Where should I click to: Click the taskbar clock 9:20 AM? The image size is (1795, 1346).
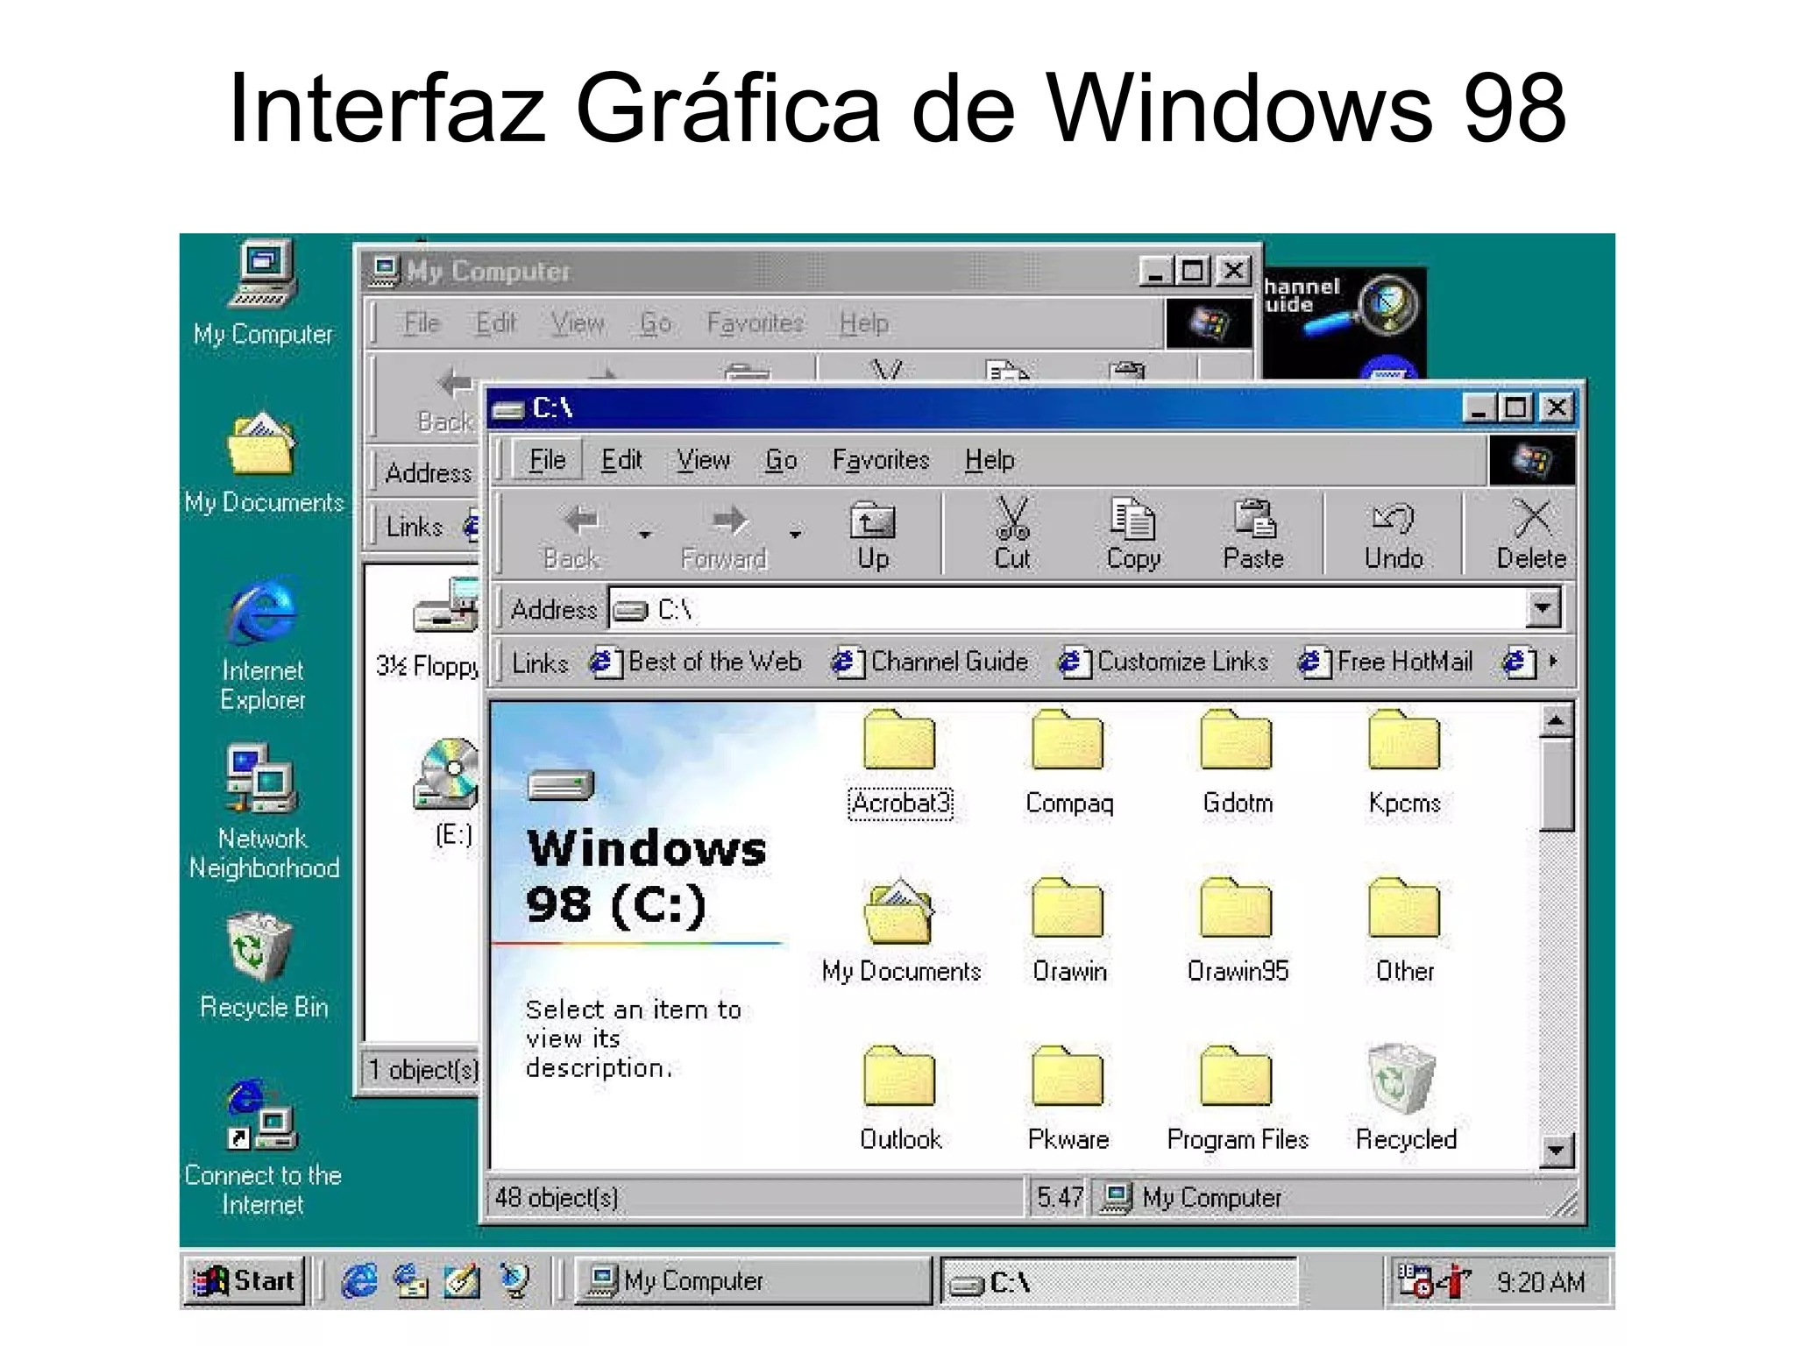click(1541, 1282)
